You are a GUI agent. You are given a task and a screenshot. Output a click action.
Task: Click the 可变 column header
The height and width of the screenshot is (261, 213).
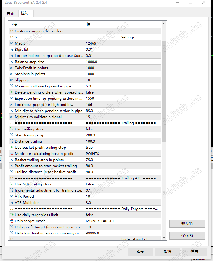(47, 24)
